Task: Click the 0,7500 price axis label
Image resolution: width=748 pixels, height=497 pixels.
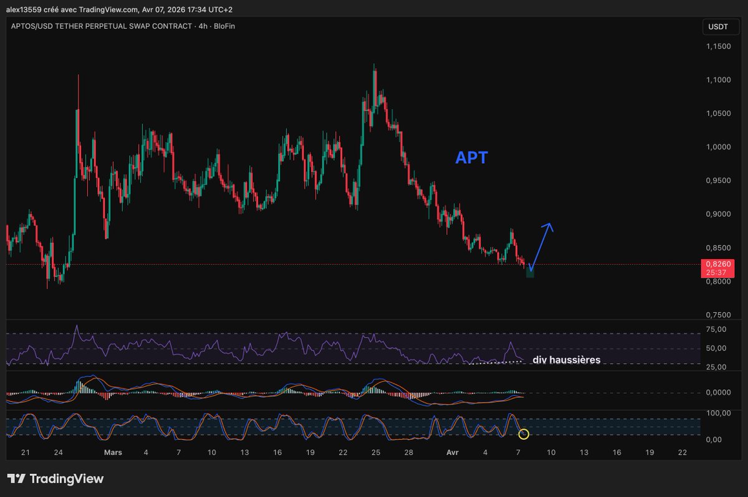Action: (719, 316)
